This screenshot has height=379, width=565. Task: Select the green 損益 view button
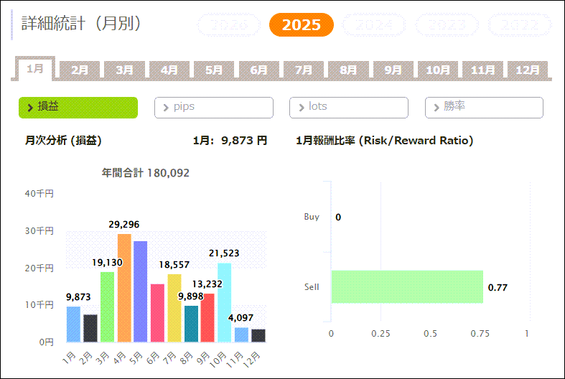[78, 107]
